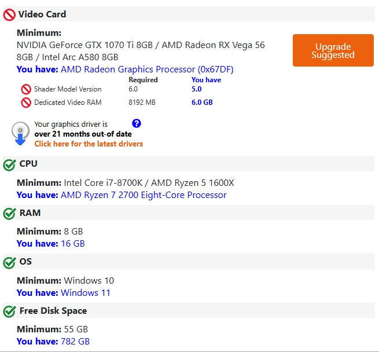Select the RAM section header
The image size is (379, 352).
(189, 212)
